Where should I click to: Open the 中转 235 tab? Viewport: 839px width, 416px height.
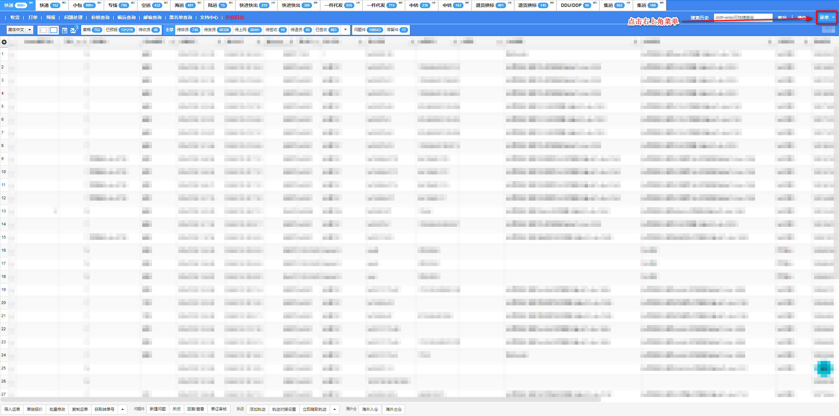421,5
